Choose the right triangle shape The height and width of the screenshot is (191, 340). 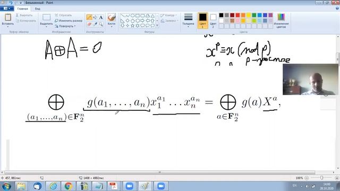[122, 21]
